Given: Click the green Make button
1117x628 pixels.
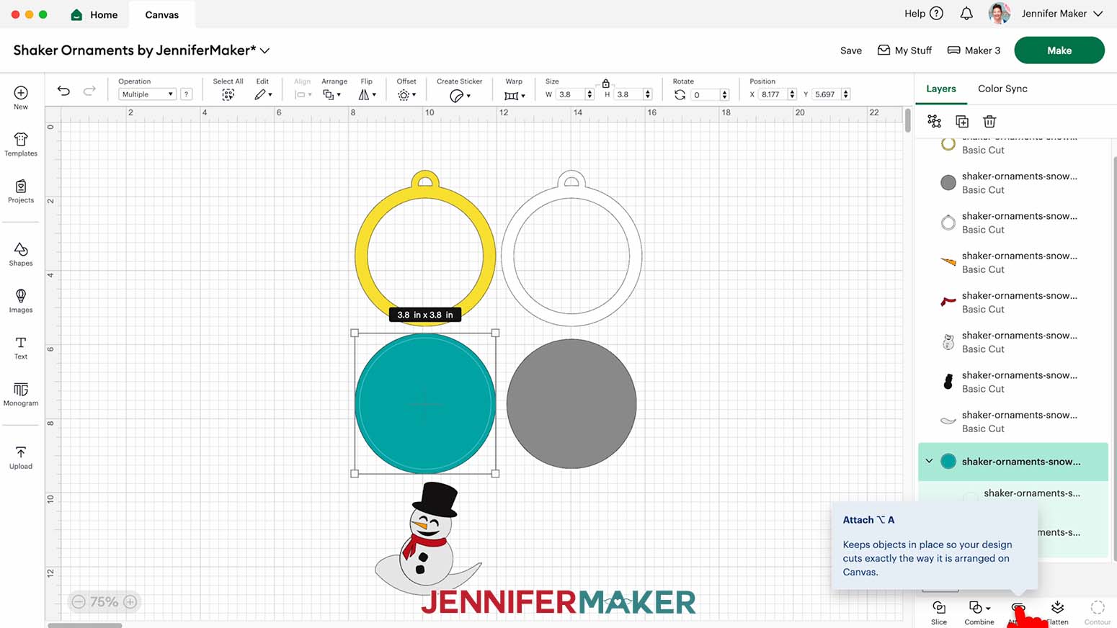Looking at the screenshot, I should point(1059,50).
